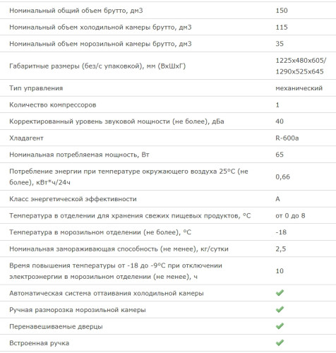Screen dimensions: 336x353
Task: Click the R-600a refrigerant value
Action: tap(287, 138)
